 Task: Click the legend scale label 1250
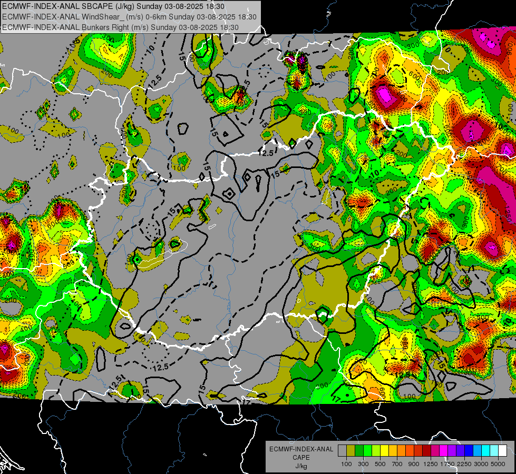431,464
